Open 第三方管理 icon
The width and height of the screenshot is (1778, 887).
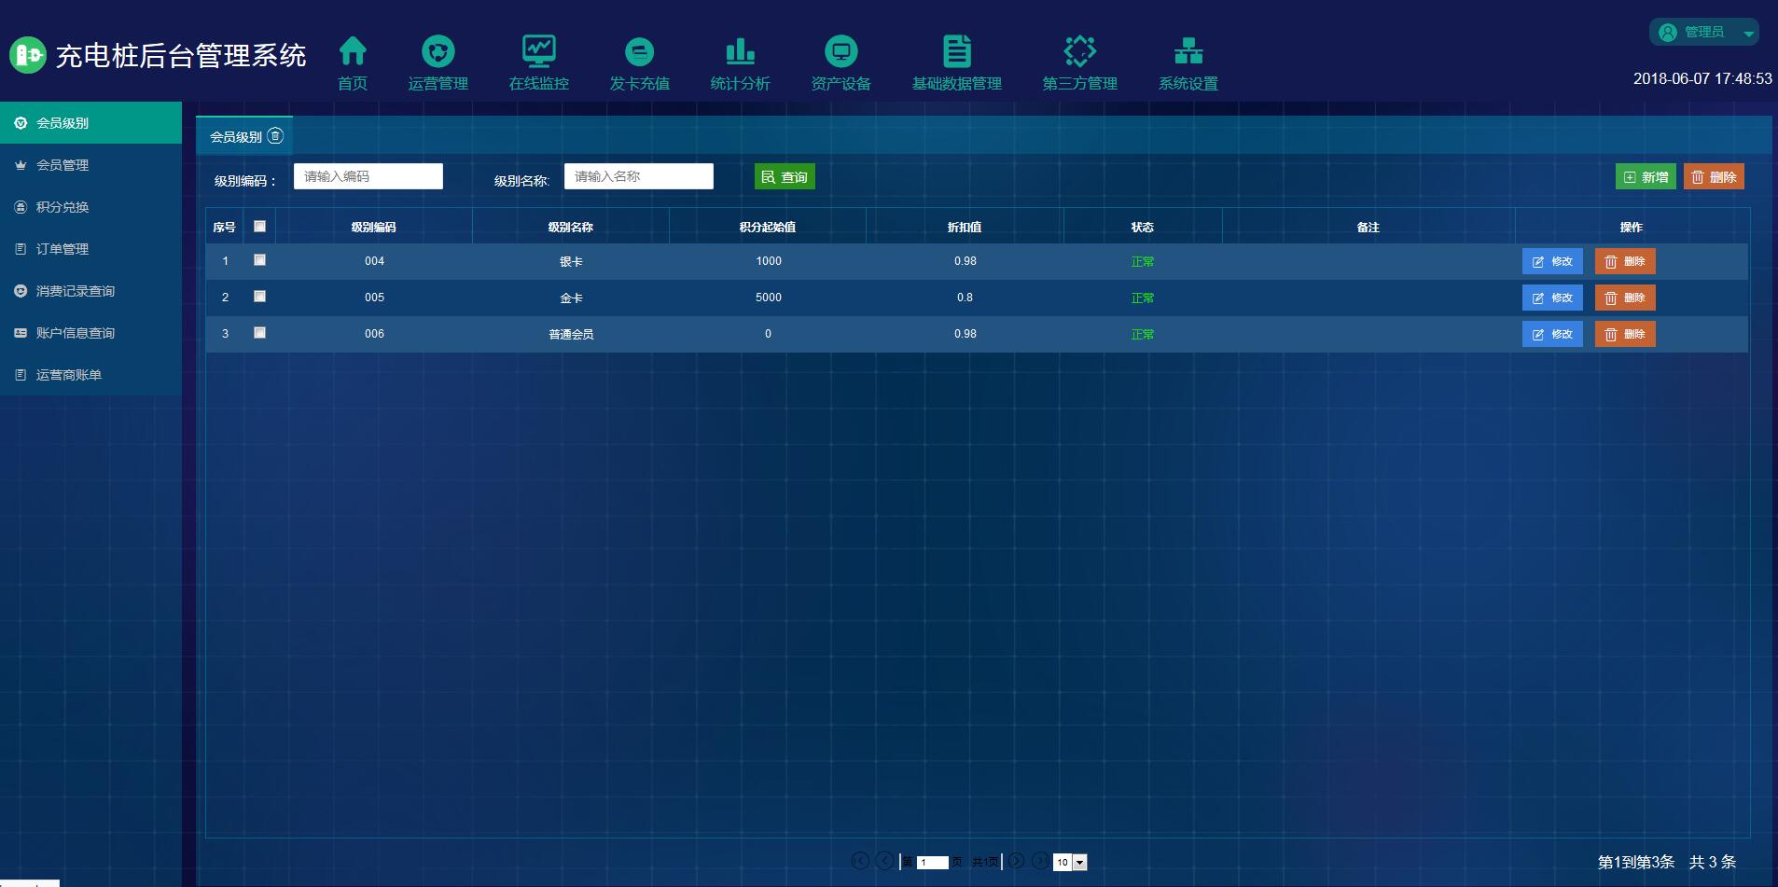(x=1079, y=51)
